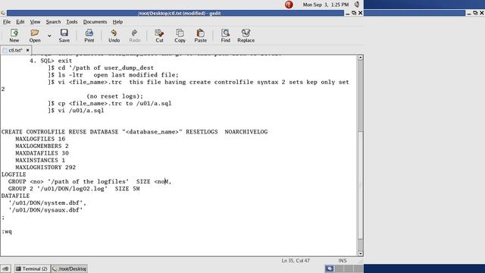Viewport: 485px width, 273px height.
Task: Click the MAXDATAFILES 30 line
Action: pos(42,153)
